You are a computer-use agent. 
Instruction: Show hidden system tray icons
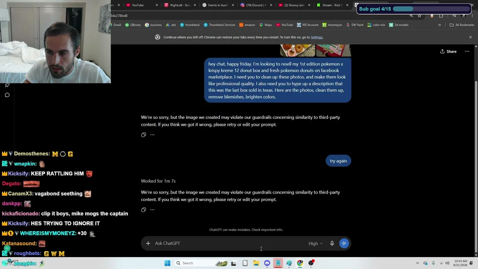[x=418, y=263]
